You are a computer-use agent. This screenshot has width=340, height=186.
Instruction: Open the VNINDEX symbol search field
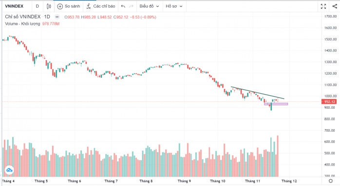[x=14, y=6]
